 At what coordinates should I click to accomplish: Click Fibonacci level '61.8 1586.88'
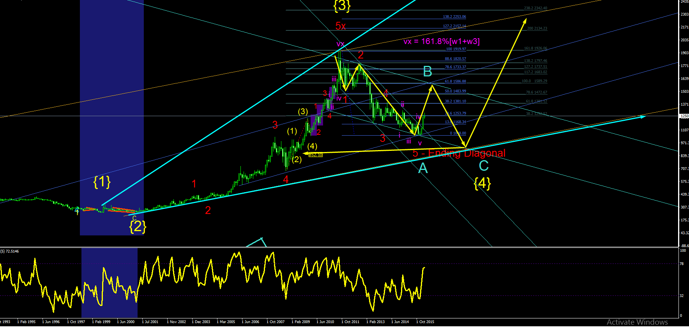pos(456,81)
